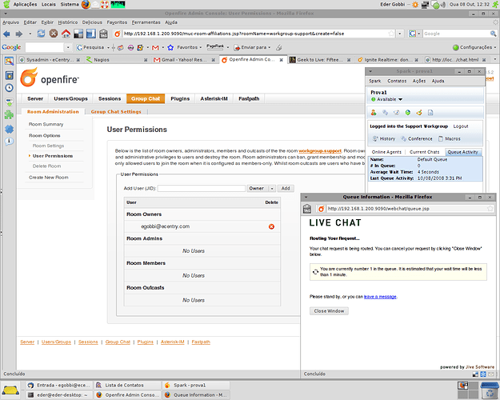This screenshot has height=400, width=500.
Task: Click the workgroup-support room link
Action: [320, 151]
